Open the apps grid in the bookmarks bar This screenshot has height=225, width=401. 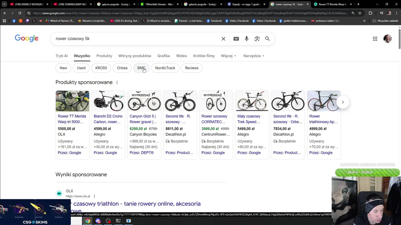[4, 21]
